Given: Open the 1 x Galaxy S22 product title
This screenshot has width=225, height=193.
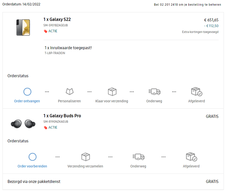Looking at the screenshot, I should [x=57, y=20].
